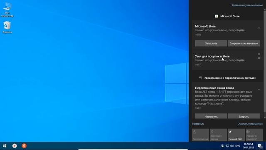Click the Запустить button
266x150 pixels.
pyautogui.click(x=211, y=43)
